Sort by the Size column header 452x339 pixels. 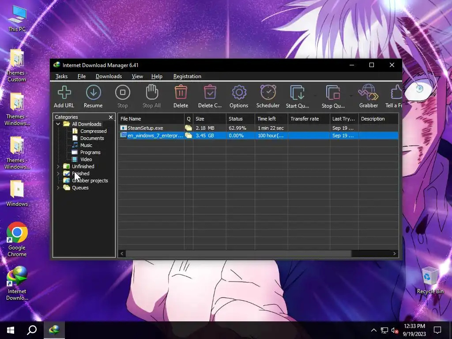coord(210,119)
